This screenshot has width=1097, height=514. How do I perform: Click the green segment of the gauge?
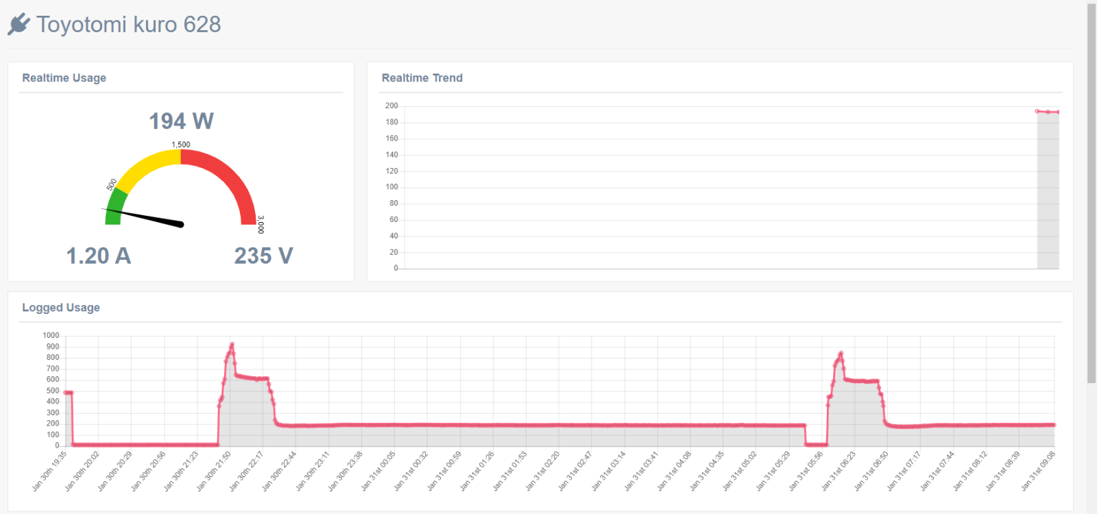[115, 207]
